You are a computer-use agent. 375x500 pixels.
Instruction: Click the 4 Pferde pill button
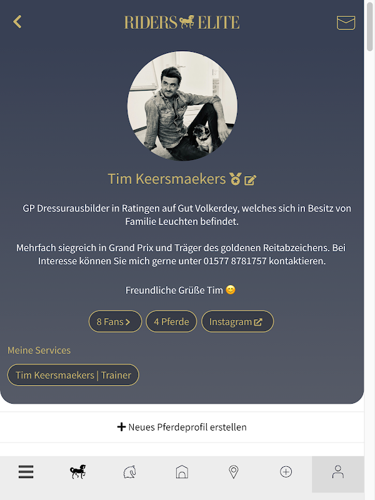[x=171, y=321]
